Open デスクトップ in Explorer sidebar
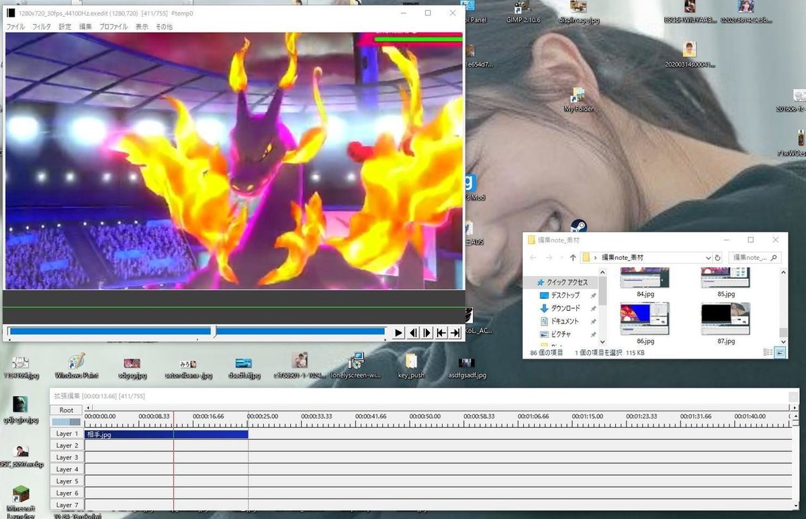Viewport: 806px width, 519px height. coord(566,295)
